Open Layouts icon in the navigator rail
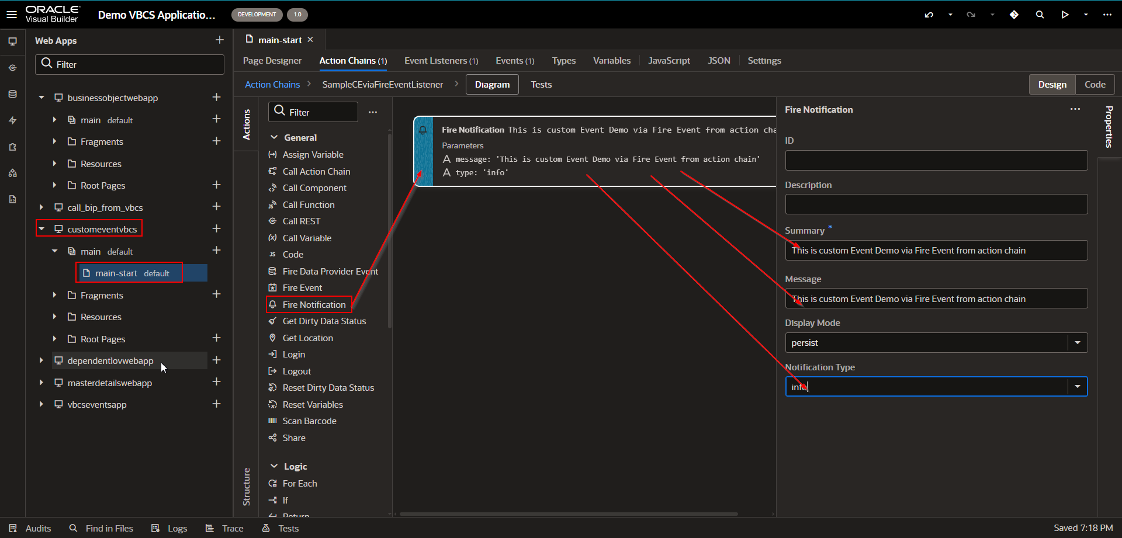This screenshot has width=1122, height=538. pyautogui.click(x=12, y=173)
